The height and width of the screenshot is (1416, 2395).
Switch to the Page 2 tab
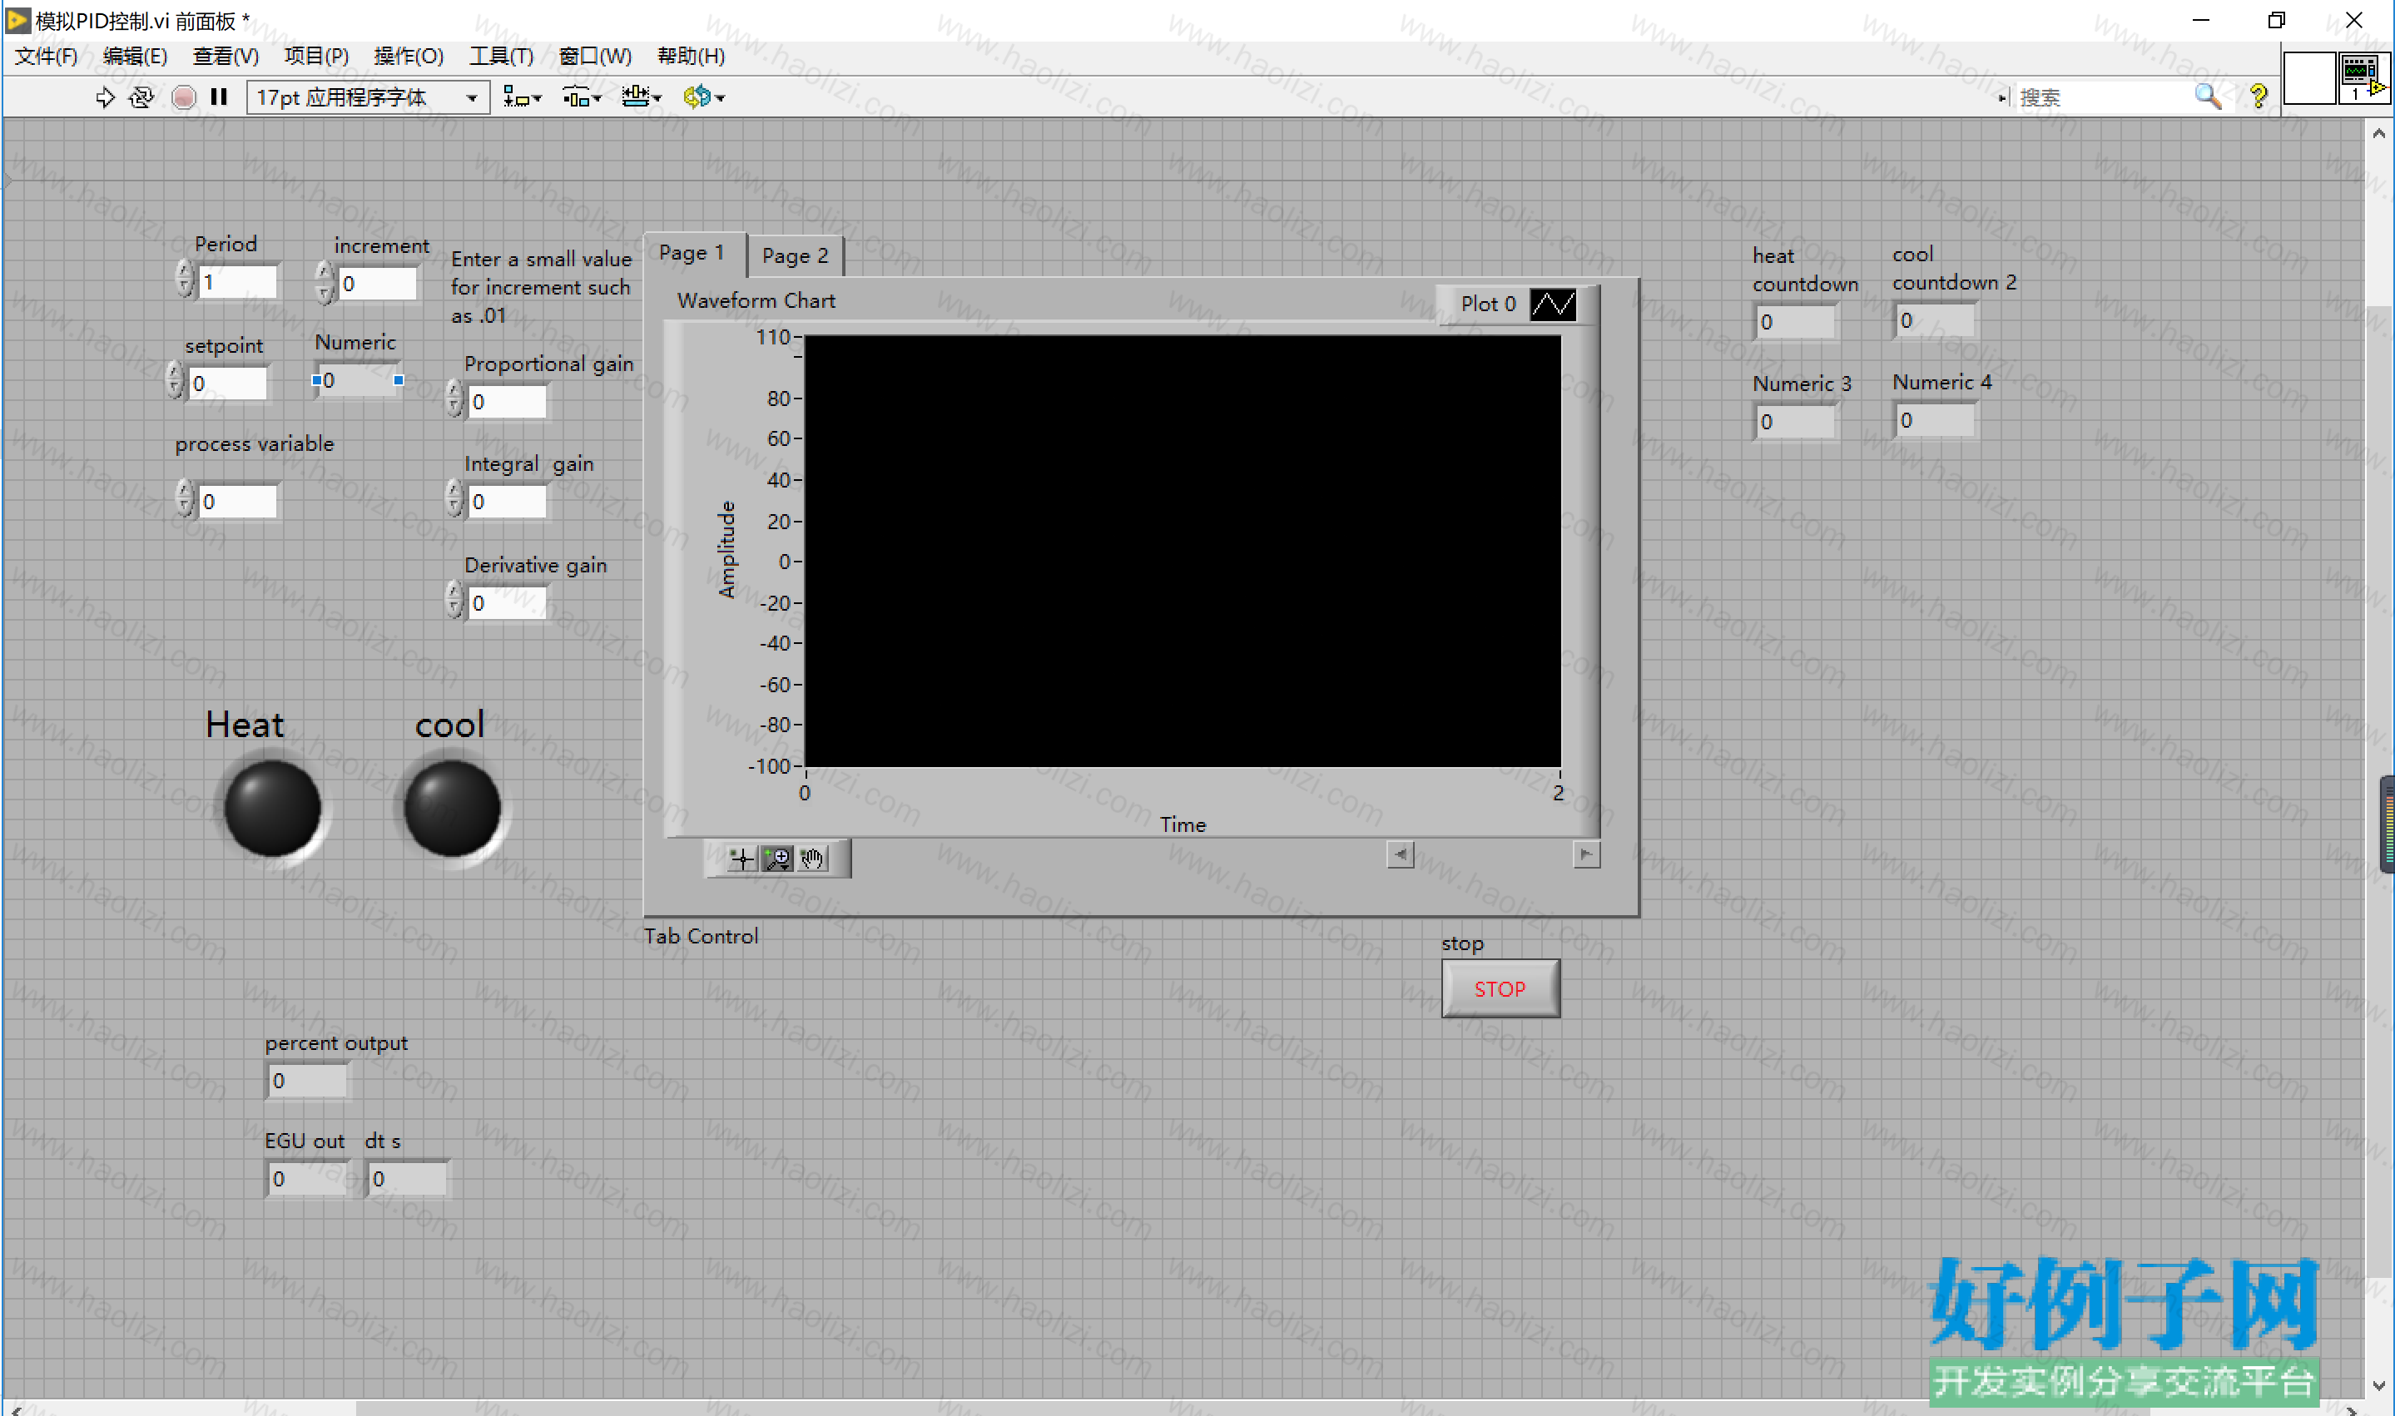click(795, 255)
